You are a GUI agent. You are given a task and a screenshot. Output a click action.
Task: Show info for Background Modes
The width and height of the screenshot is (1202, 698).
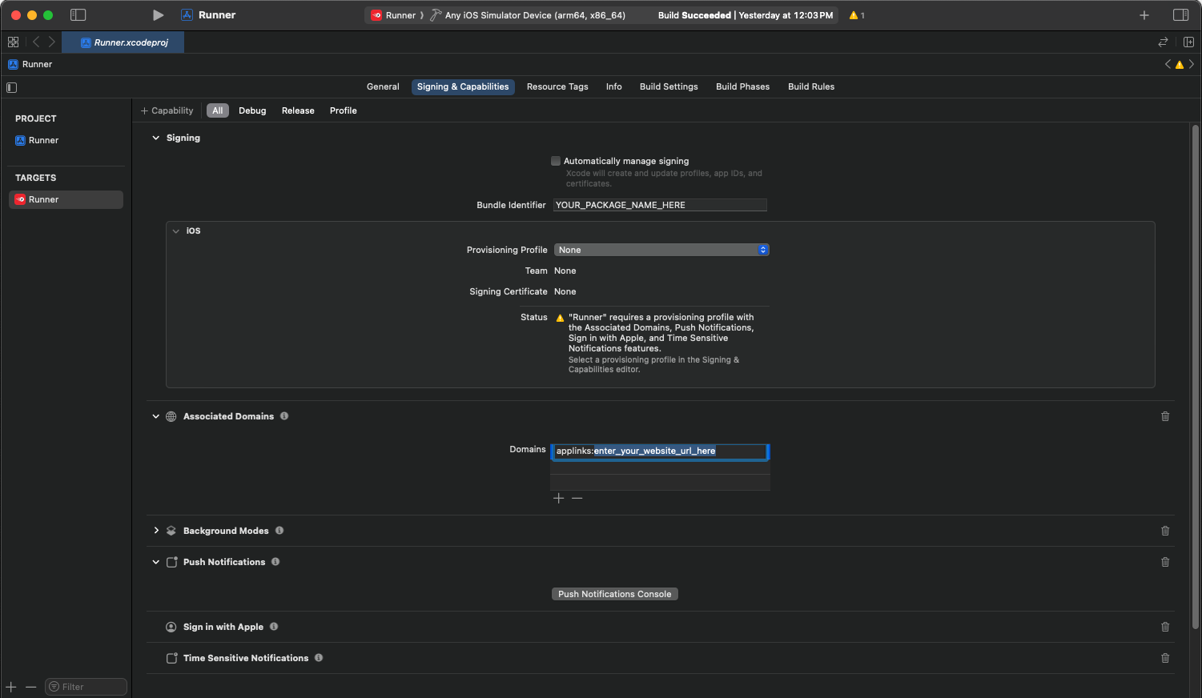pyautogui.click(x=279, y=531)
